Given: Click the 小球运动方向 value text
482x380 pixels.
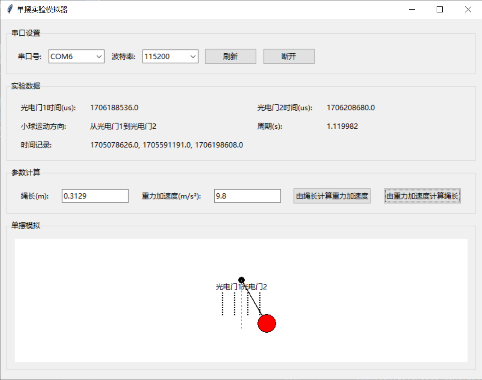Looking at the screenshot, I should 123,126.
